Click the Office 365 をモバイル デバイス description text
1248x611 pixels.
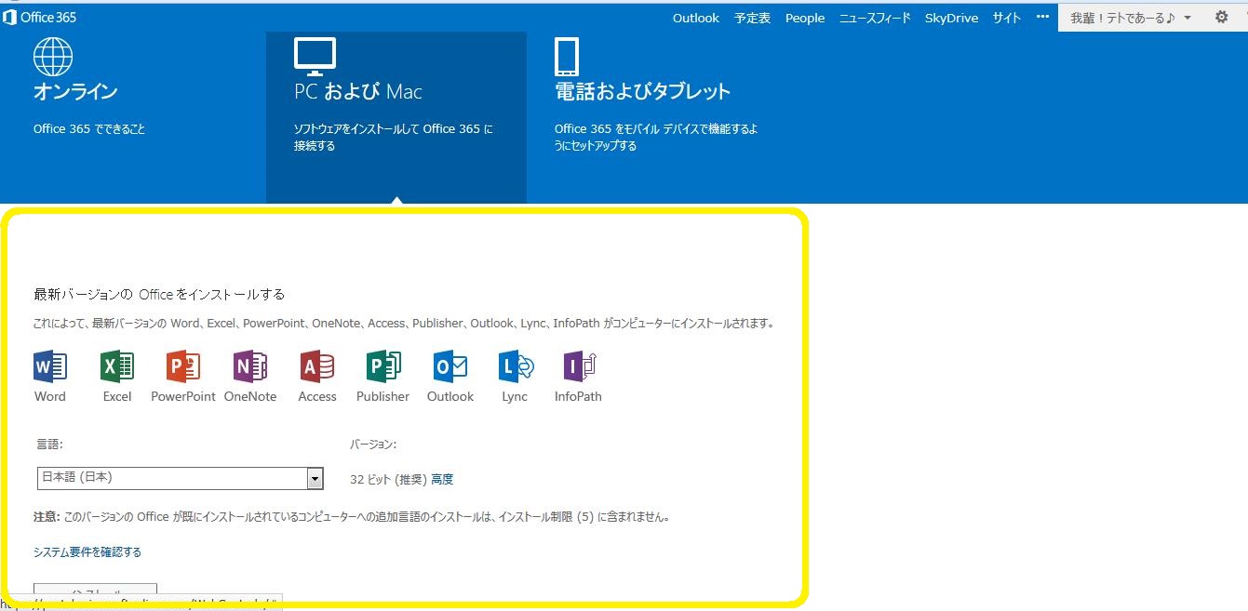(x=656, y=138)
